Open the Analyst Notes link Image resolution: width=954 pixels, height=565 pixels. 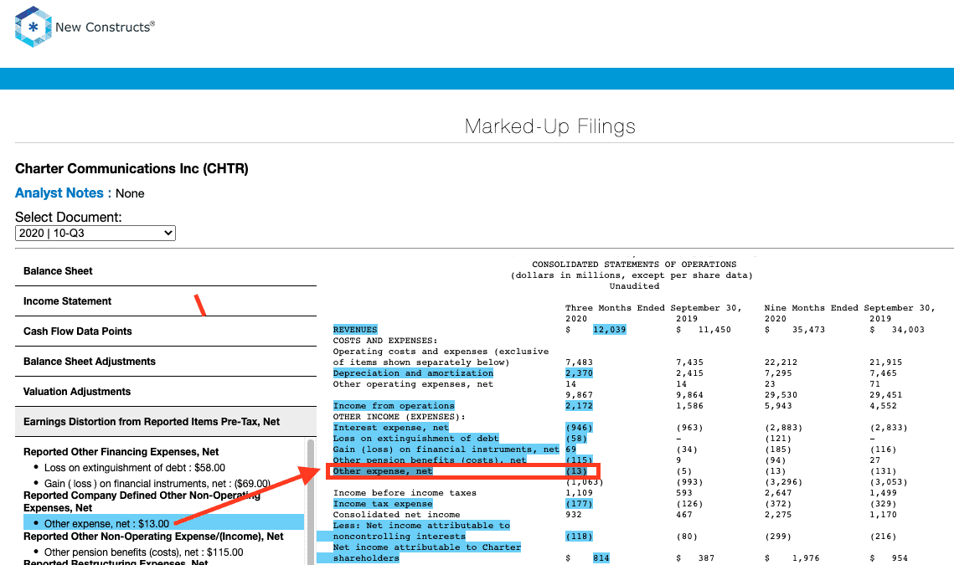coord(59,193)
